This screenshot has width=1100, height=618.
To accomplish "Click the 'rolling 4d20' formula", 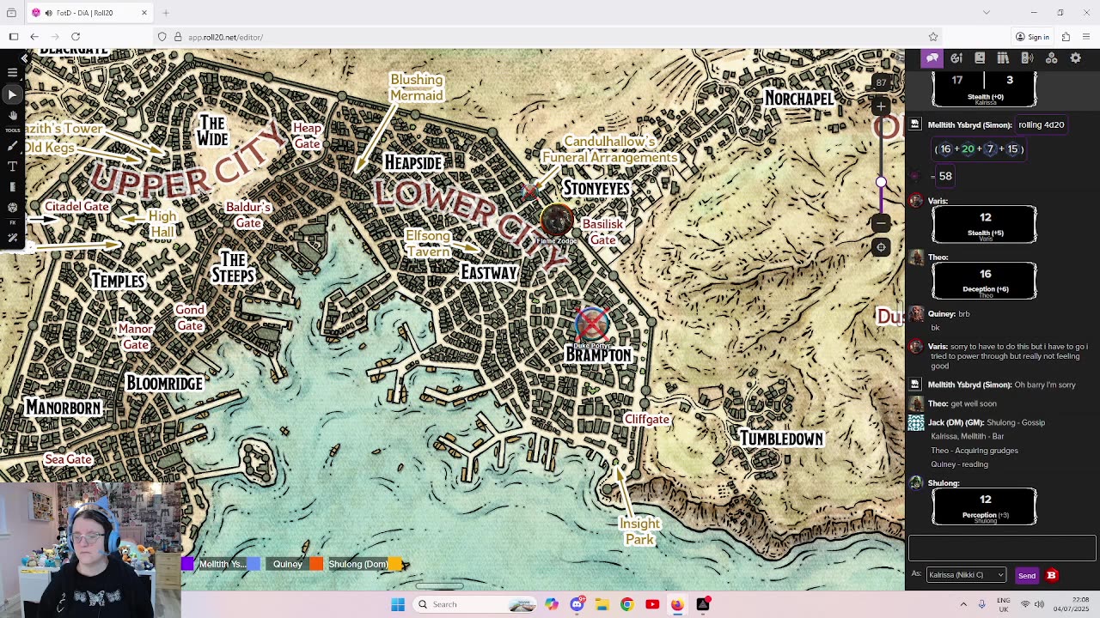I will click(x=1042, y=124).
